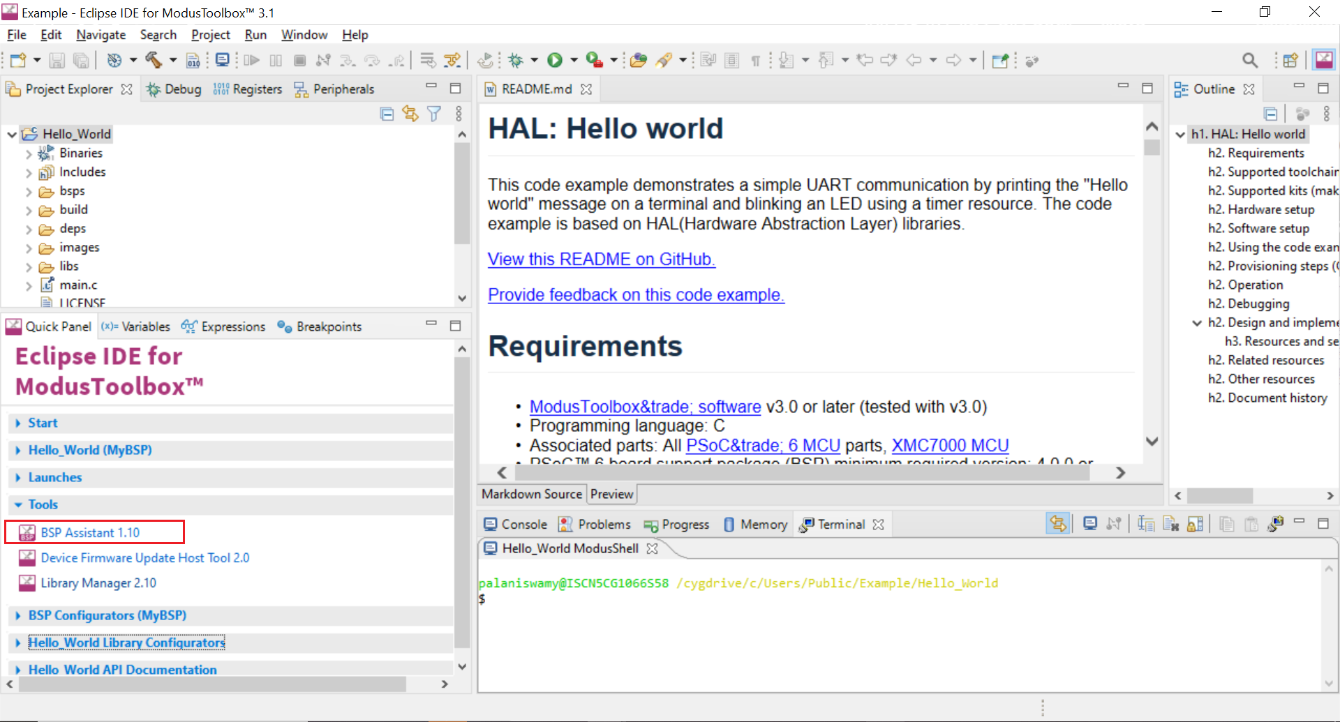Screen dimensions: 1340x722
Task: Click the Pin Editor toolbar icon
Action: click(1000, 61)
